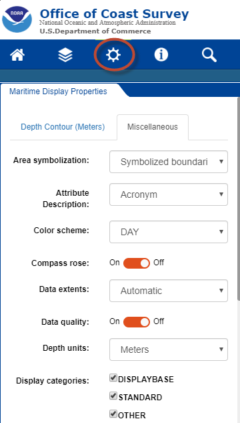Viewport: 240px width, 423px height.
Task: Uncheck the STANDARD category checkbox
Action: pyautogui.click(x=113, y=396)
